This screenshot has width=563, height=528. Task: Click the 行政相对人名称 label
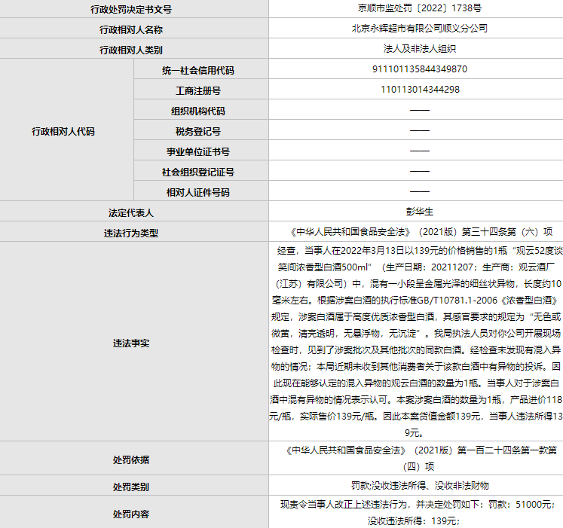click(x=131, y=29)
